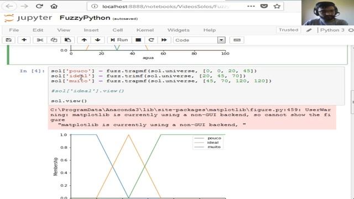Open the Insert menu

(x=91, y=30)
